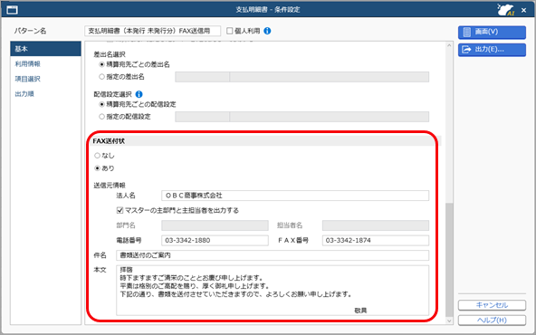Uncheck マスターの主部門と主担当者を出力する checkbox
The image size is (536, 335).
tap(120, 210)
